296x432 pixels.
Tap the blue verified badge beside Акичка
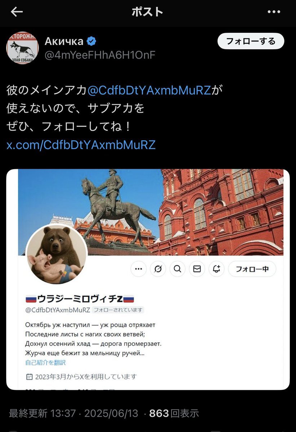coord(91,41)
